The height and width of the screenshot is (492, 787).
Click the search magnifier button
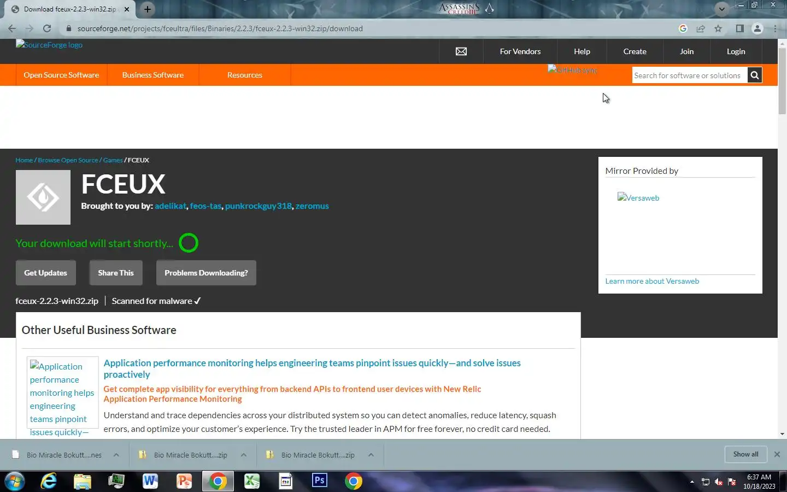click(x=755, y=75)
